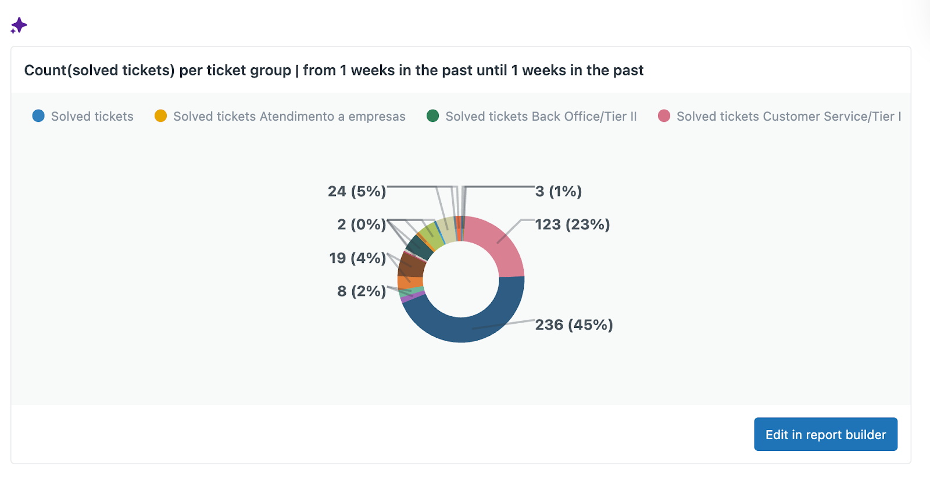This screenshot has width=930, height=477.
Task: Click the 24 (5%) data label
Action: pyautogui.click(x=357, y=191)
